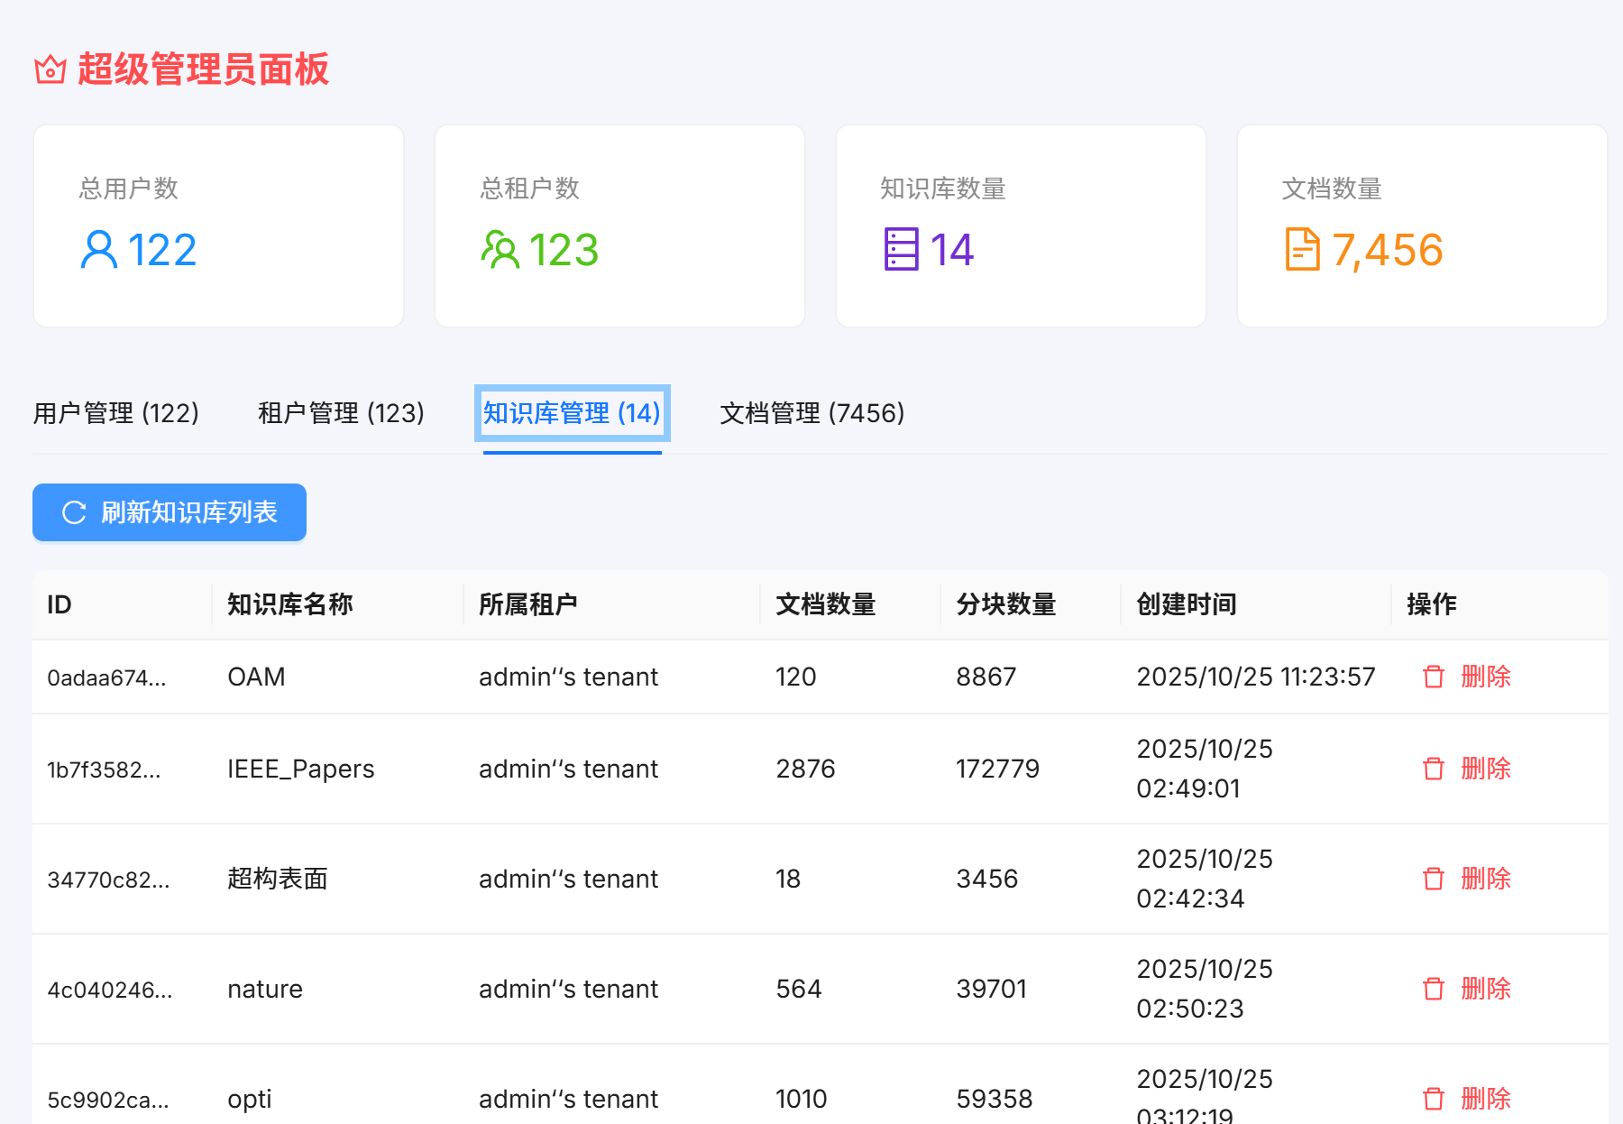This screenshot has width=1623, height=1124.
Task: Click the 超构表面 knowledge base name
Action: (x=278, y=879)
